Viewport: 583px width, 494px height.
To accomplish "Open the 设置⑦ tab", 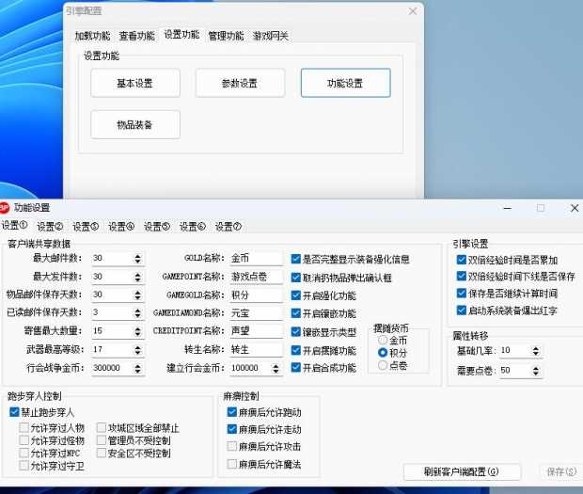I will (228, 227).
